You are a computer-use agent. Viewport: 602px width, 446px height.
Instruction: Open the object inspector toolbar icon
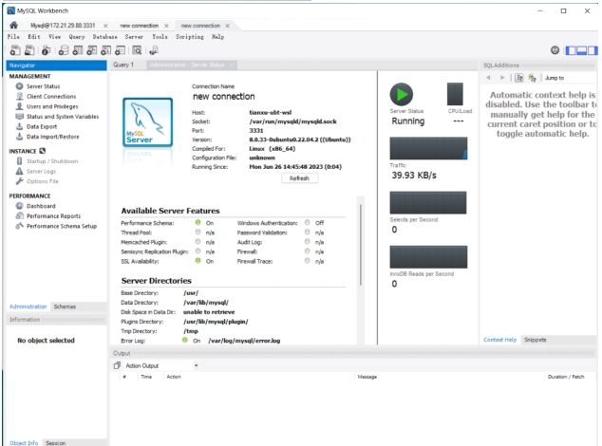point(47,50)
